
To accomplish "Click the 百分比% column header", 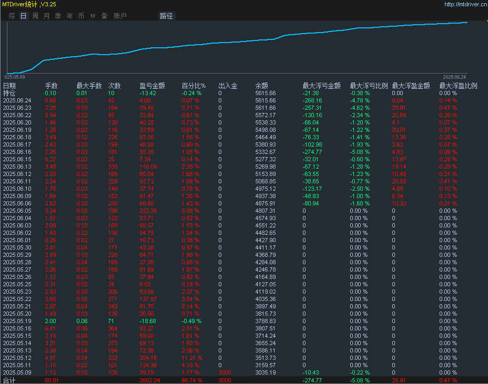I will [x=194, y=86].
